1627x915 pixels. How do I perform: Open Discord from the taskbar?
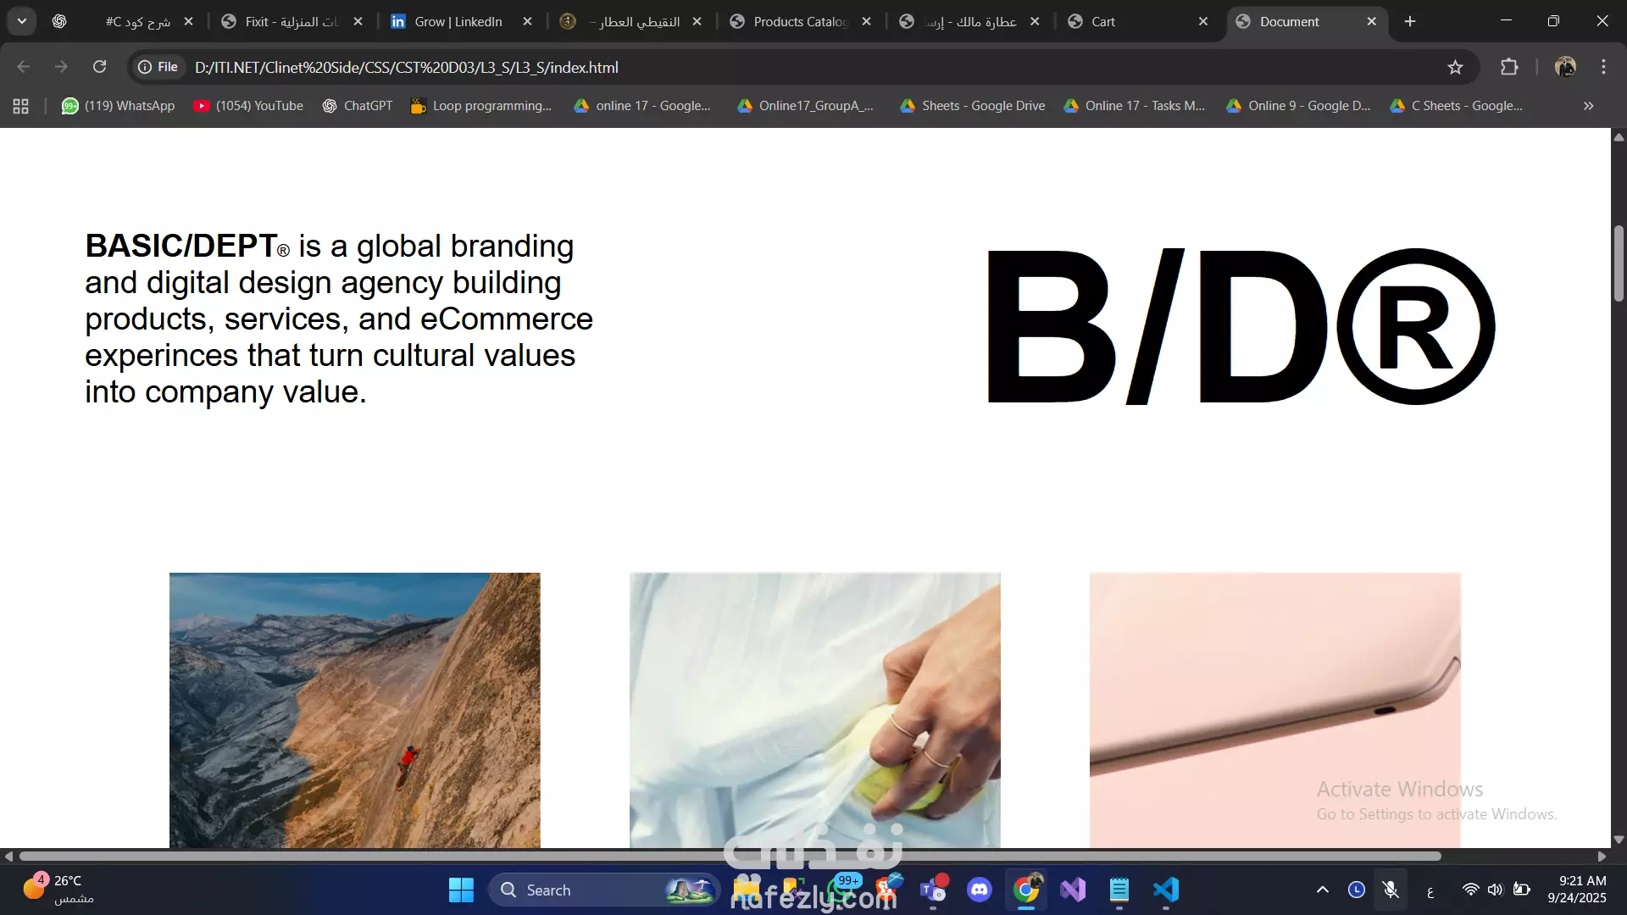[980, 890]
